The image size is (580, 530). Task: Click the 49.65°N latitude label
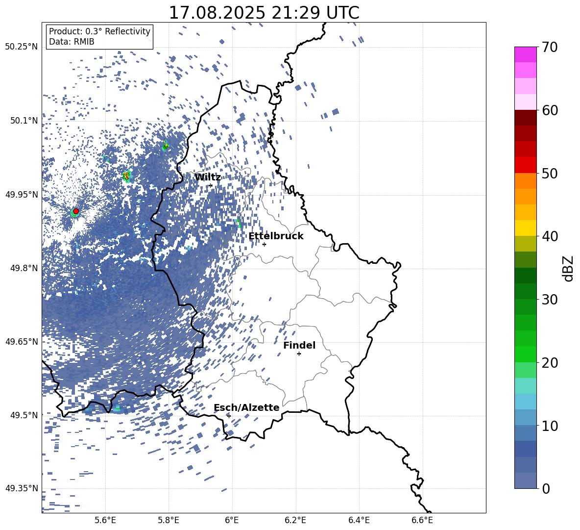coord(22,342)
